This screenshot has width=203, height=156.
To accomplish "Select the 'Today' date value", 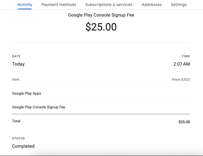I will pyautogui.click(x=18, y=64).
